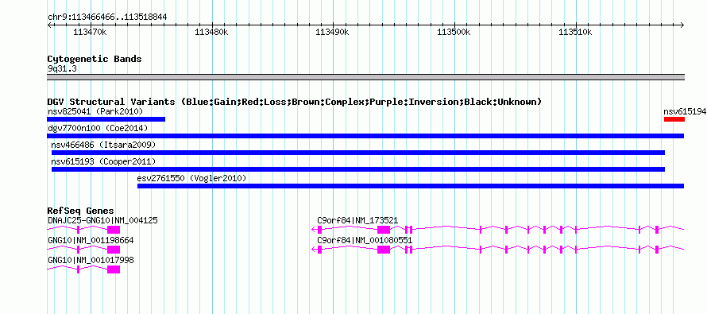Open the nsv615194 variant label
The width and height of the screenshot is (707, 314).
[685, 111]
